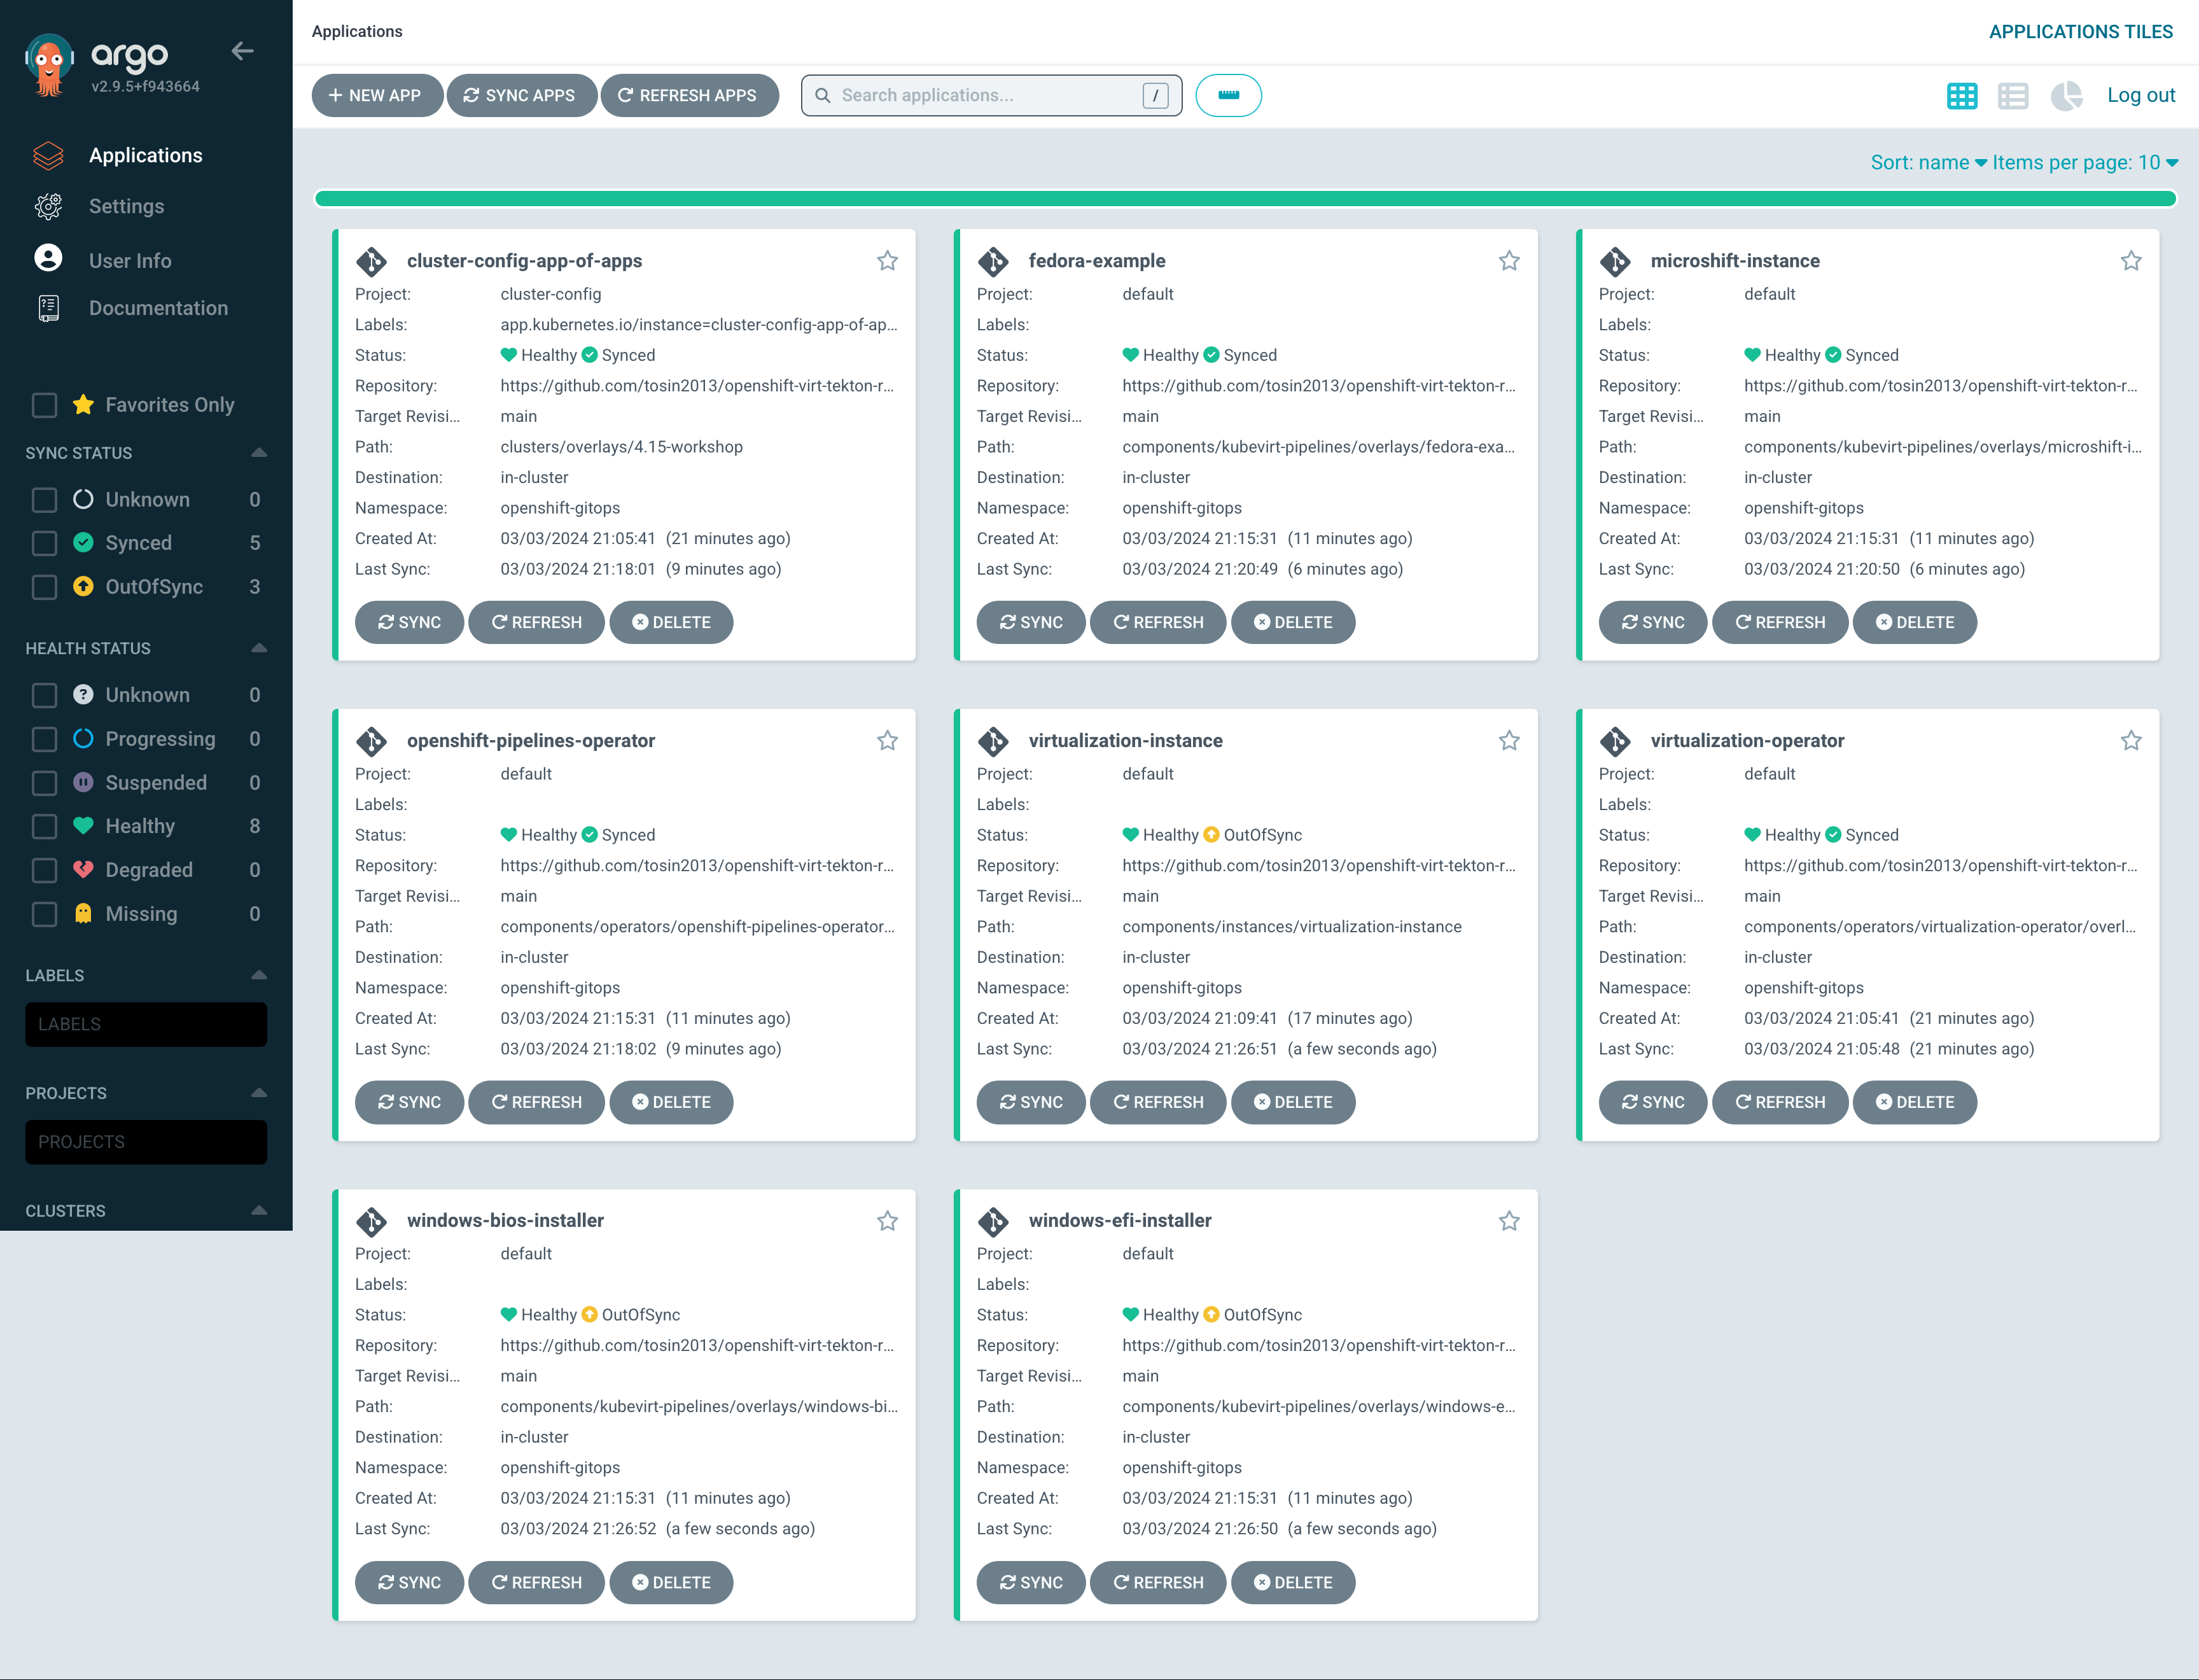This screenshot has width=2199, height=1680.
Task: Click the teal ruler filter icon
Action: (x=1228, y=95)
